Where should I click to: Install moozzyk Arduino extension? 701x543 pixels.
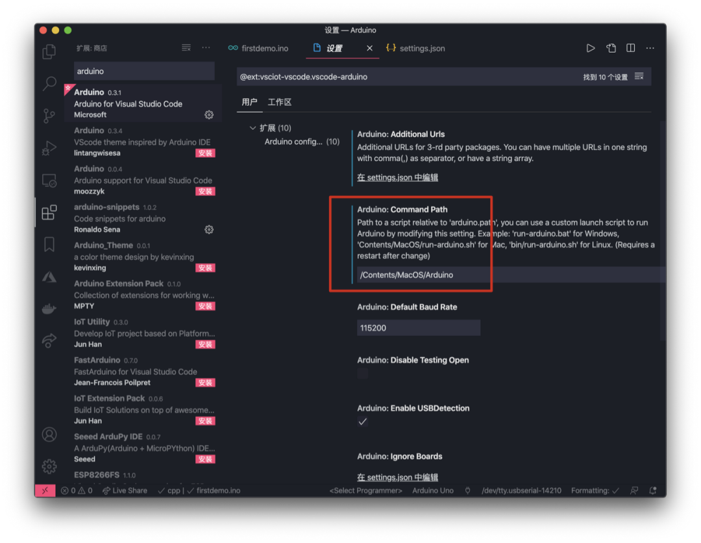coord(205,192)
